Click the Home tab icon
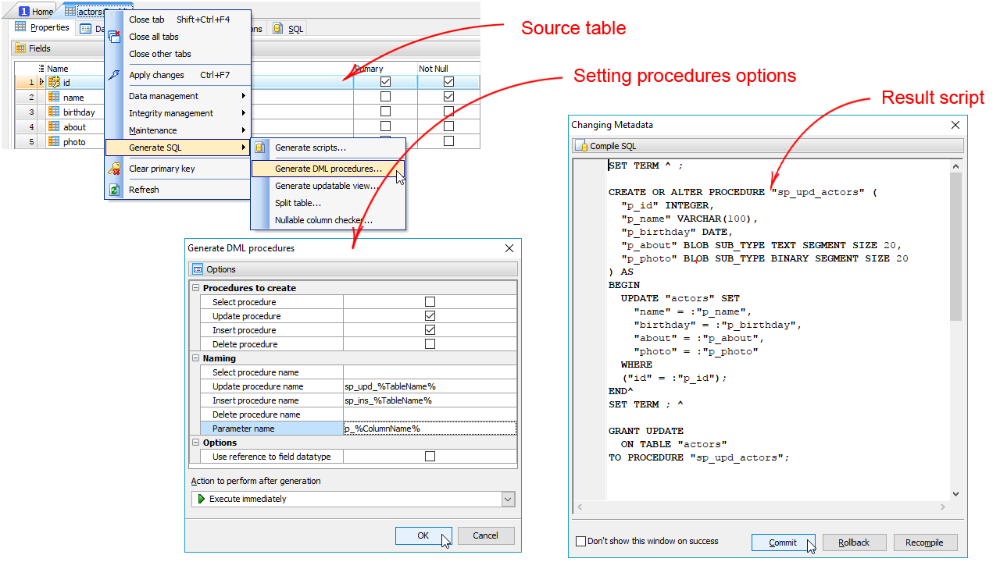 tap(23, 12)
